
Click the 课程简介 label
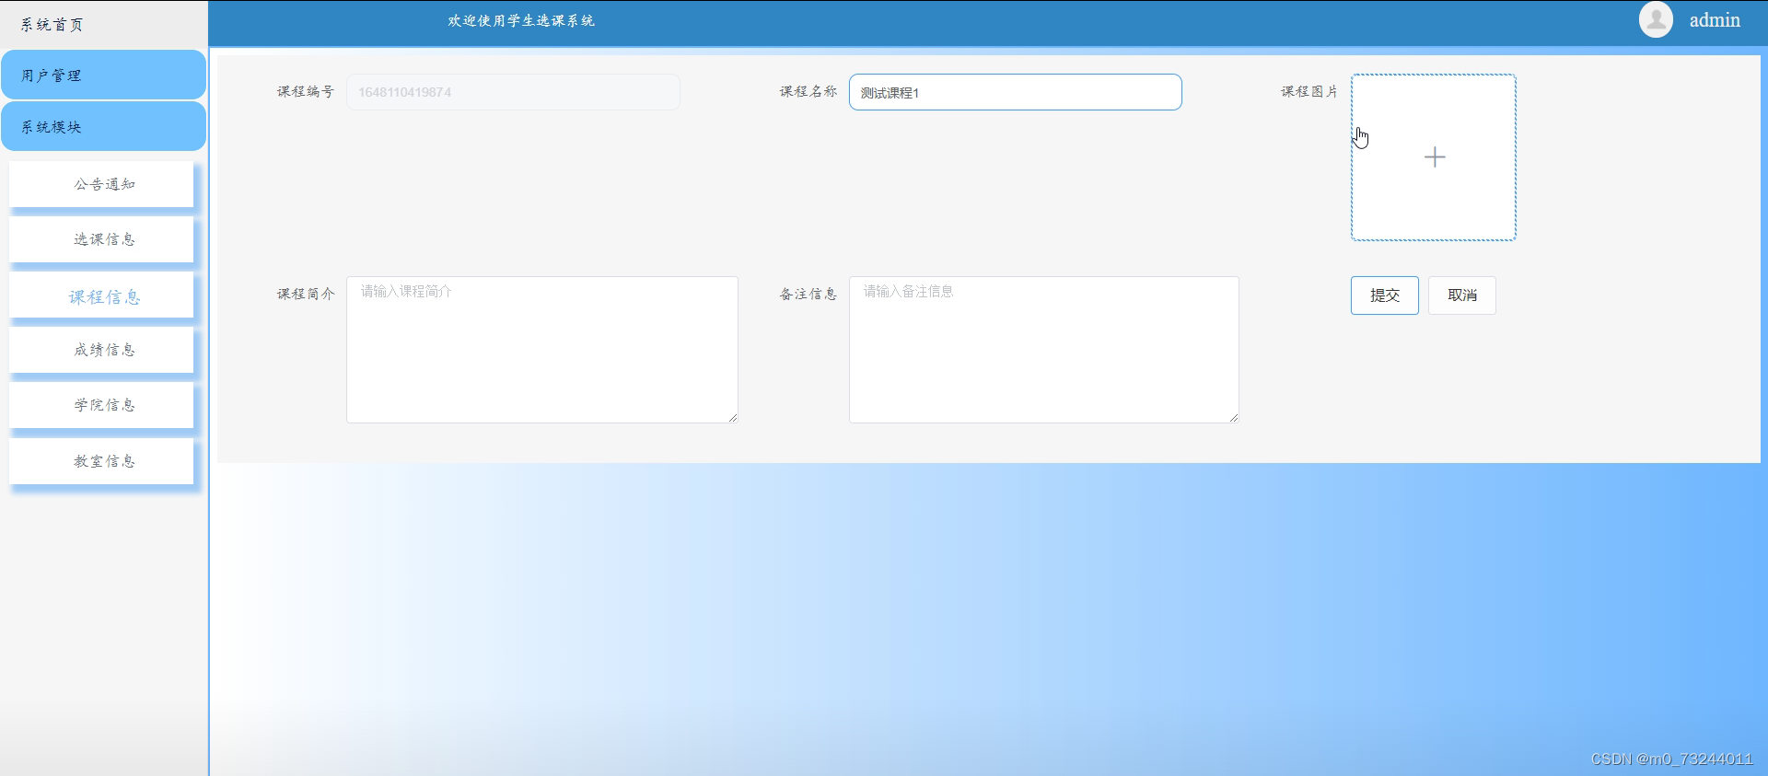pos(306,294)
